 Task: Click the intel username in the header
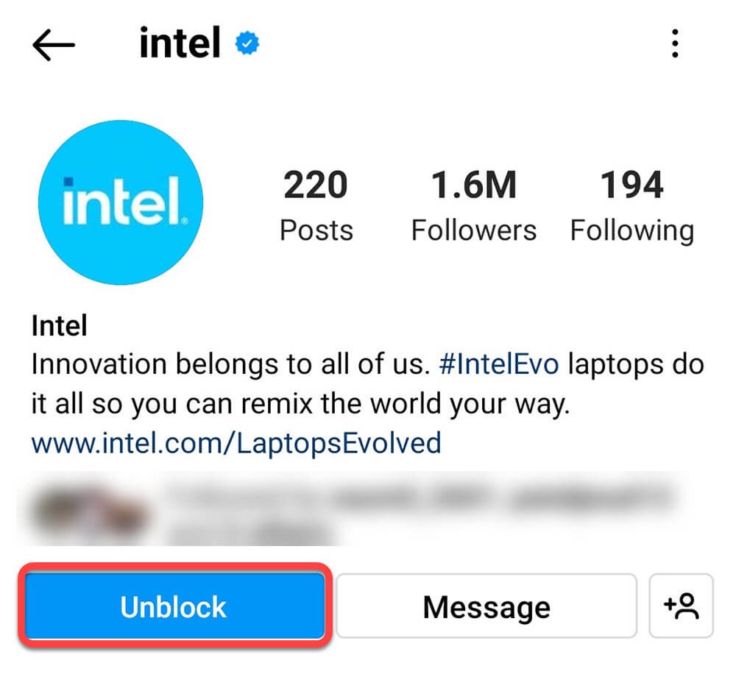coord(180,45)
